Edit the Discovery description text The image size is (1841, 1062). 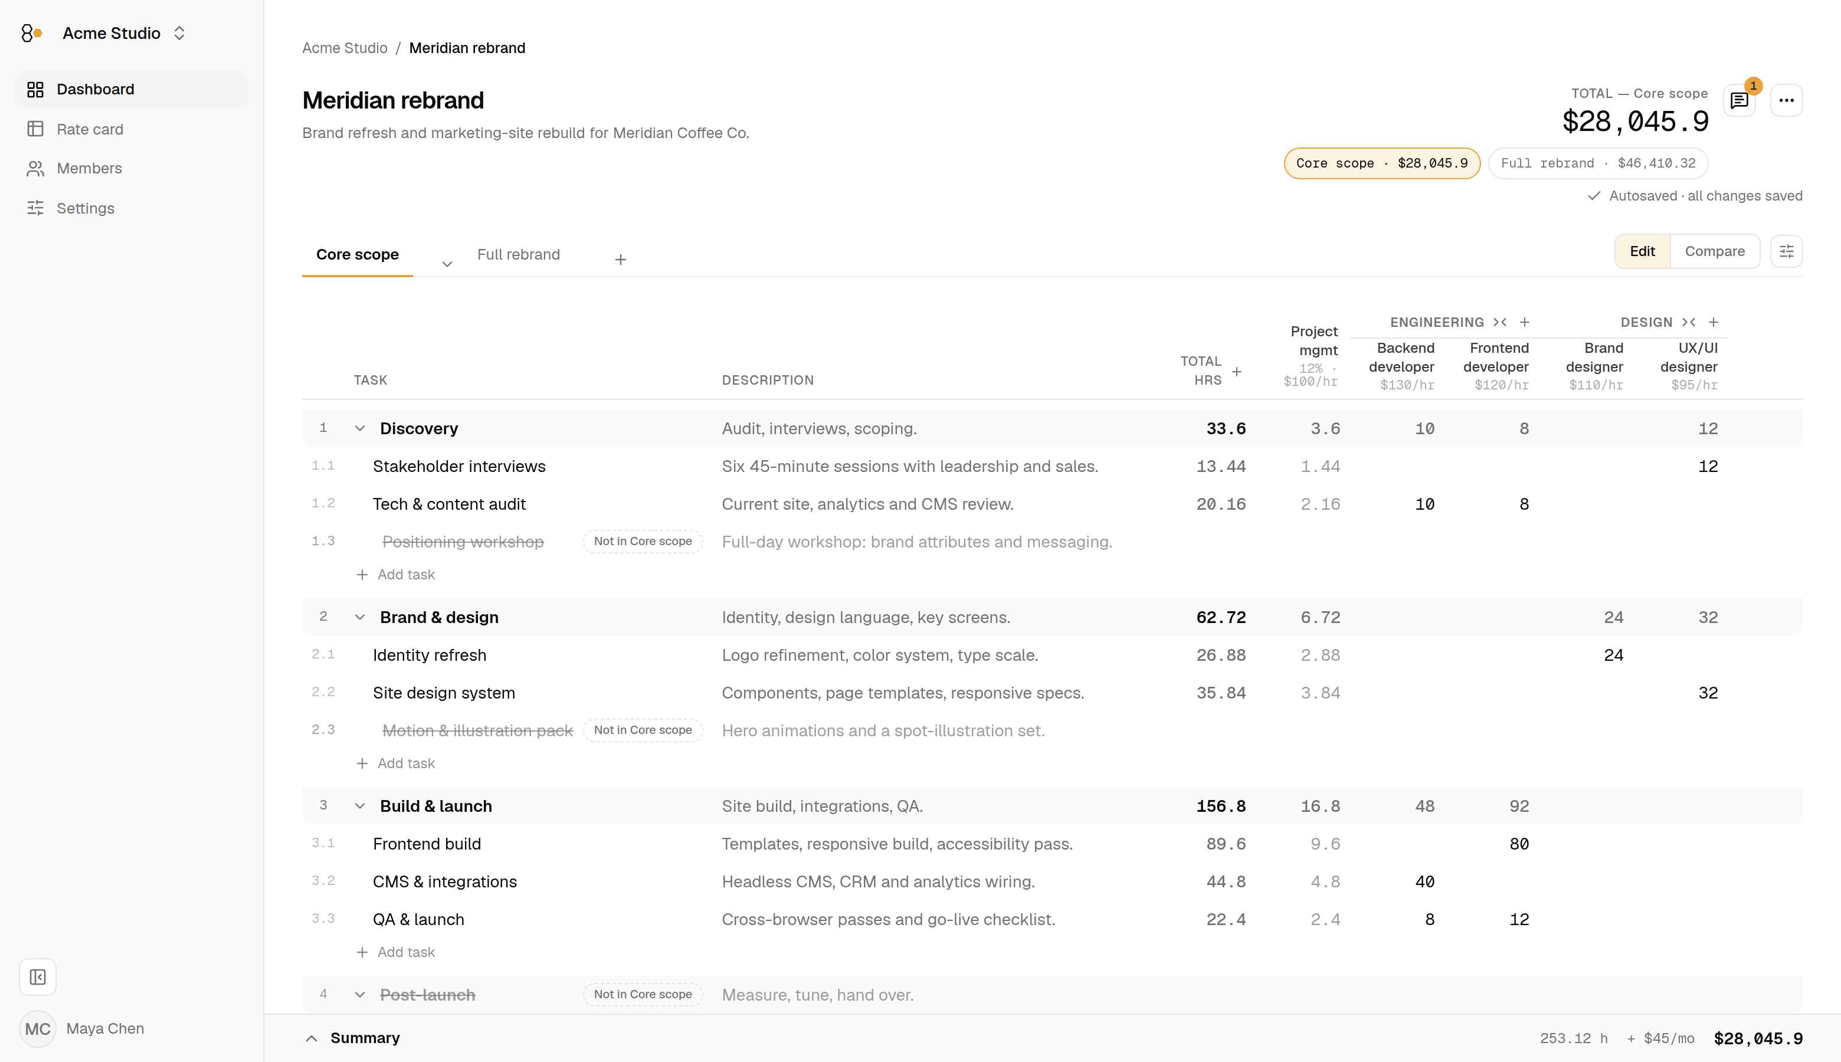tap(819, 428)
